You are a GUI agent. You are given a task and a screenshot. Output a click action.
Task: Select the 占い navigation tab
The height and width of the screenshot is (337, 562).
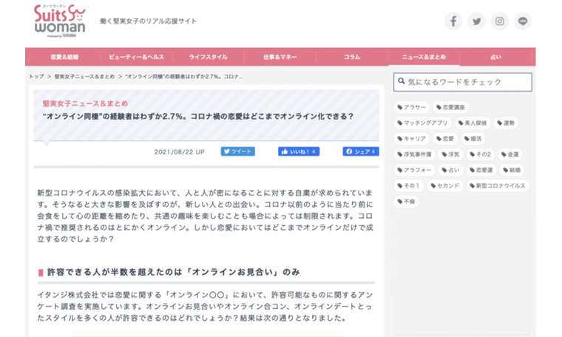coord(495,57)
